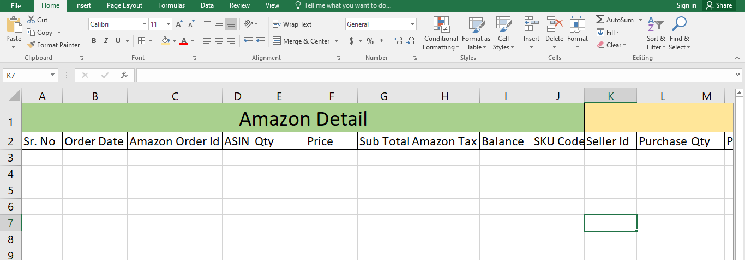Expand the formula bar
Screen dimensions: 745x260
738,75
